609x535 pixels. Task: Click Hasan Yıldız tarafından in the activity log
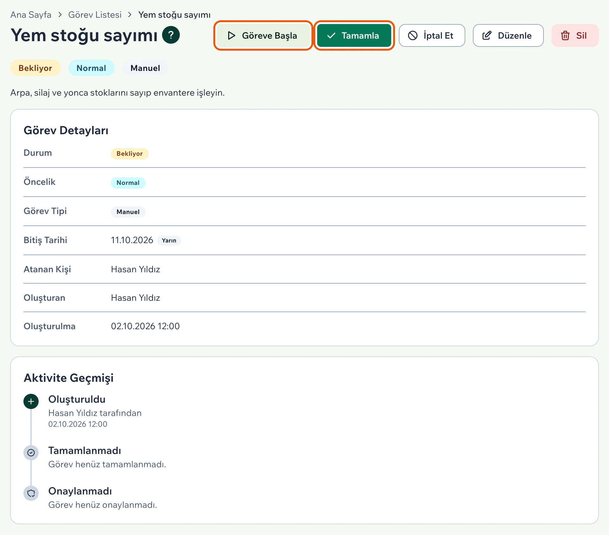[95, 413]
